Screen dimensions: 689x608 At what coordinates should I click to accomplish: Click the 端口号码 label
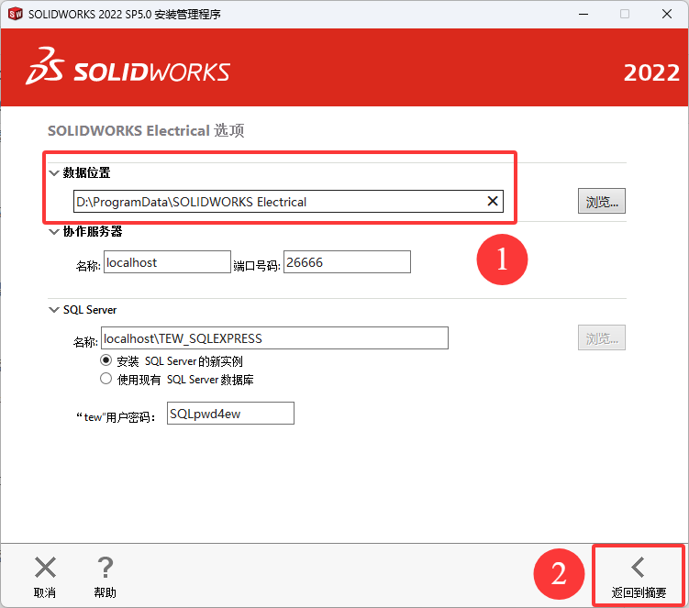(257, 266)
